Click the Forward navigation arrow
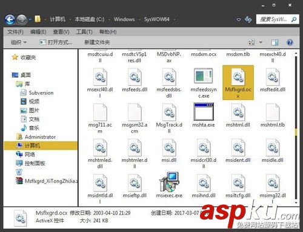 point(22,19)
